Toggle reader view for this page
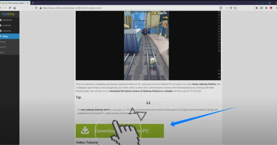 pyautogui.click(x=221, y=8)
